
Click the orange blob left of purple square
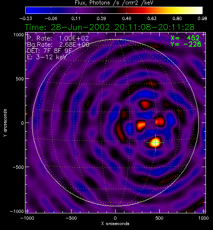point(141,125)
